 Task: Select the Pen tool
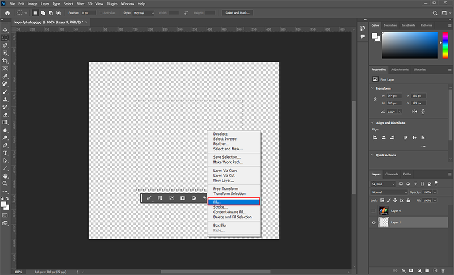click(5, 146)
